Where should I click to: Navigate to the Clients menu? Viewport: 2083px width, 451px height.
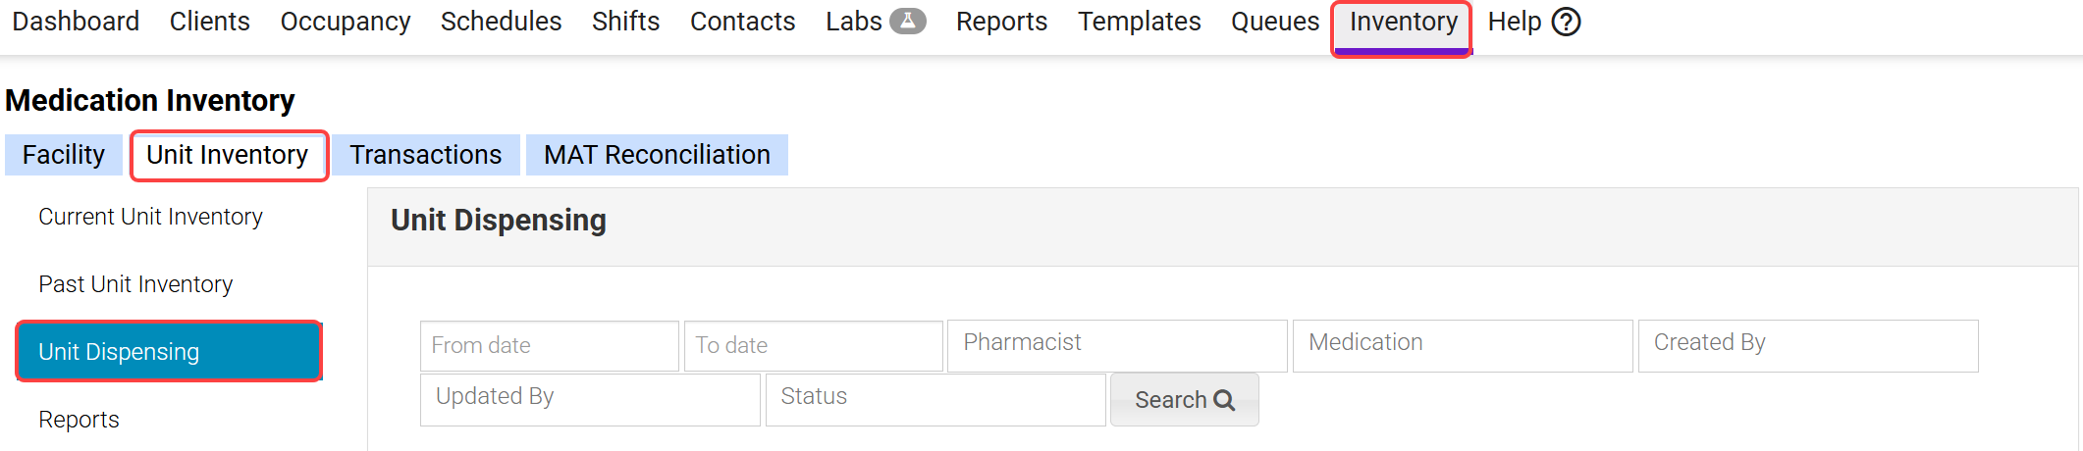pyautogui.click(x=209, y=22)
